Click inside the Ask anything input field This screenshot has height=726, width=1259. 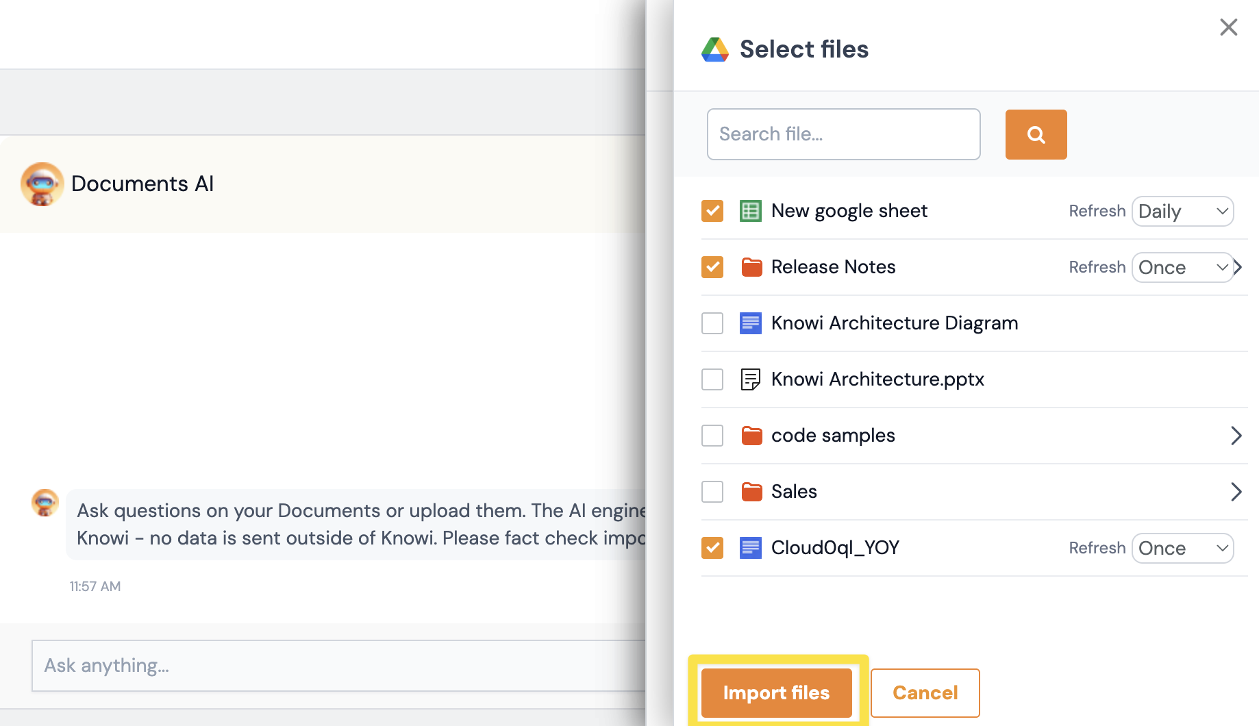tap(274, 665)
